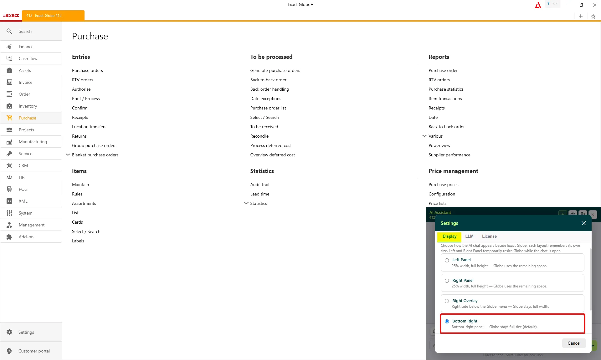Open the help dropdown arrow in title bar

pos(555,4)
